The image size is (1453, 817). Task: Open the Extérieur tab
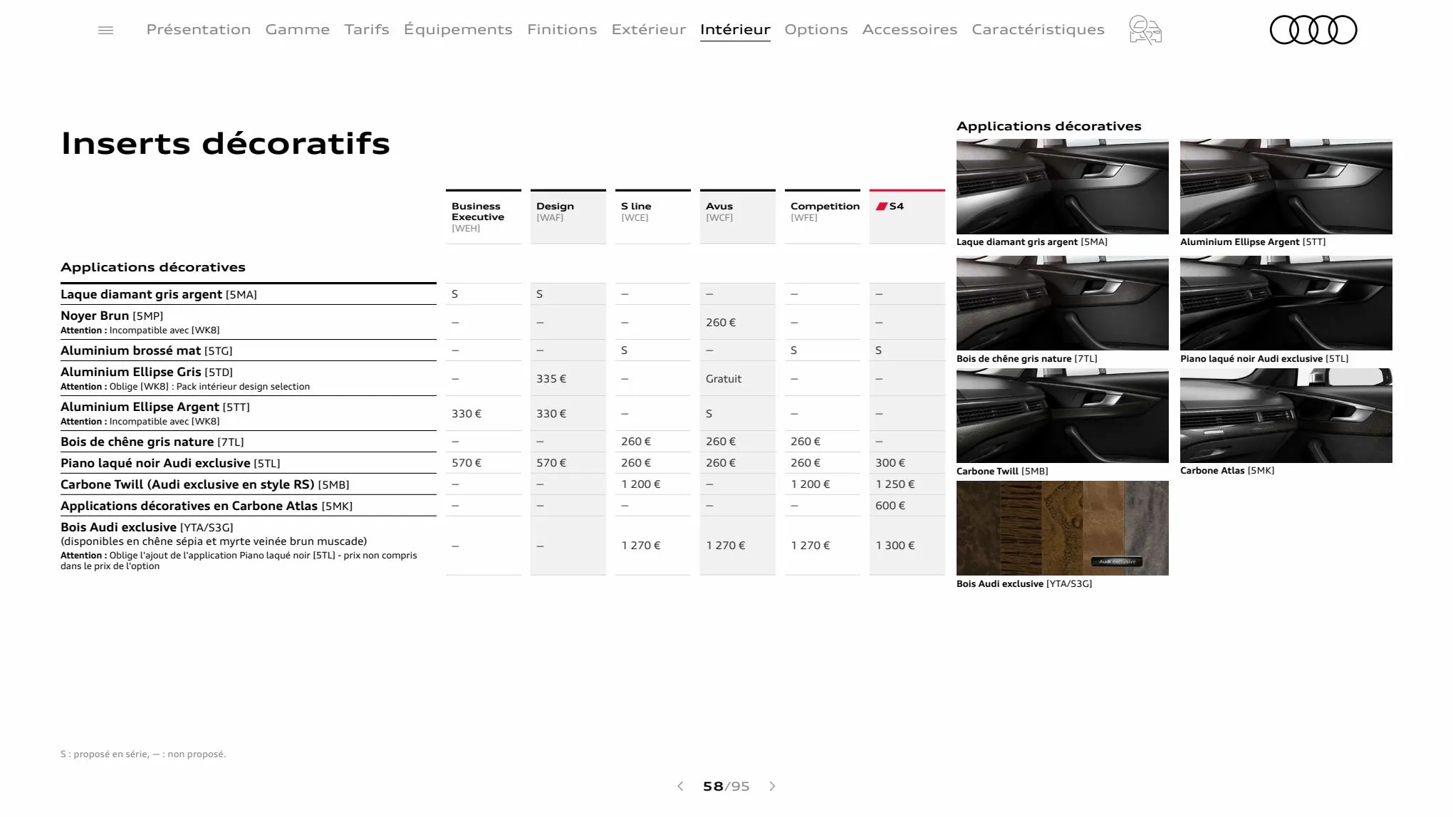pos(649,29)
